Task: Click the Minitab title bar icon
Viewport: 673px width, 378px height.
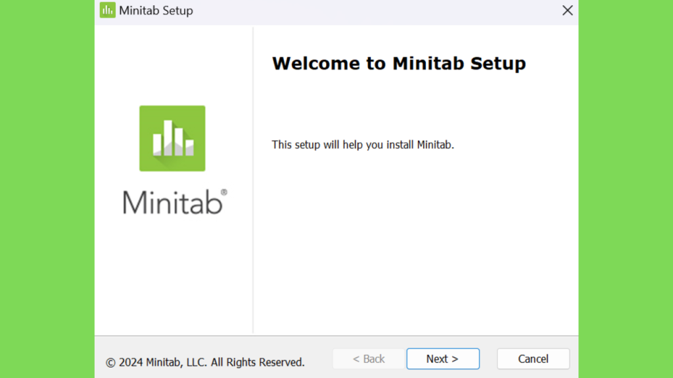Action: tap(107, 10)
